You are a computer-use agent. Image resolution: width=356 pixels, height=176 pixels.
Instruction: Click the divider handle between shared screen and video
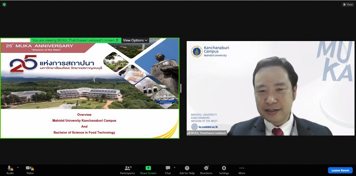[x=181, y=88]
